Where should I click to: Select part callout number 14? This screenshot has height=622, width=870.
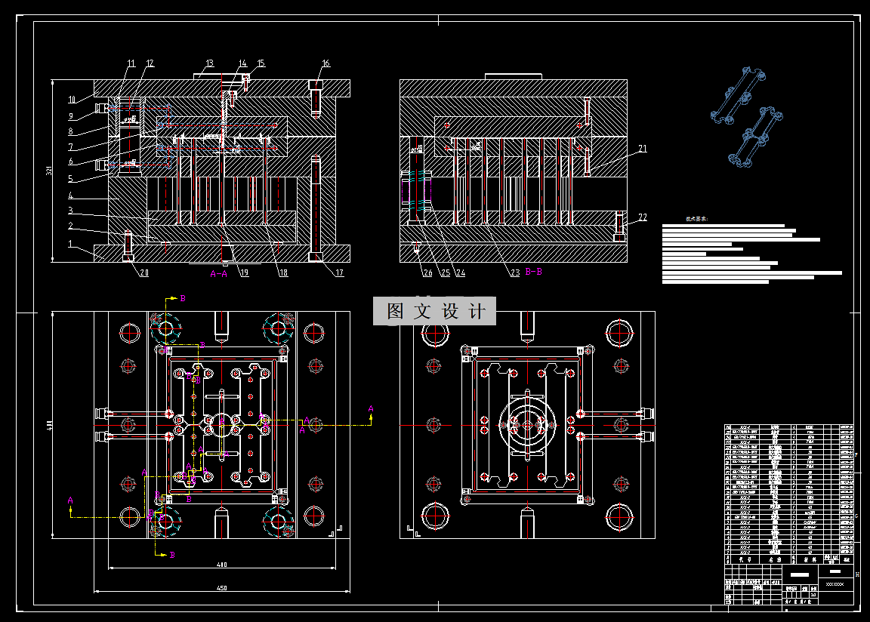(x=243, y=63)
